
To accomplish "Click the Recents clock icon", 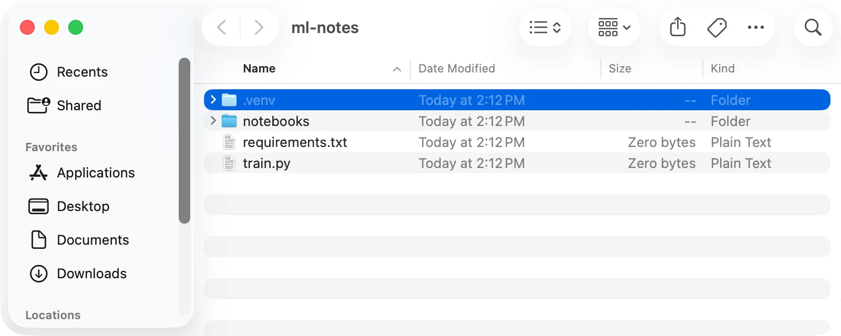I will click(38, 72).
